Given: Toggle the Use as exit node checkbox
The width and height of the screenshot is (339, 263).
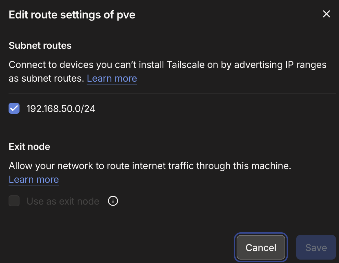Looking at the screenshot, I should pos(14,201).
